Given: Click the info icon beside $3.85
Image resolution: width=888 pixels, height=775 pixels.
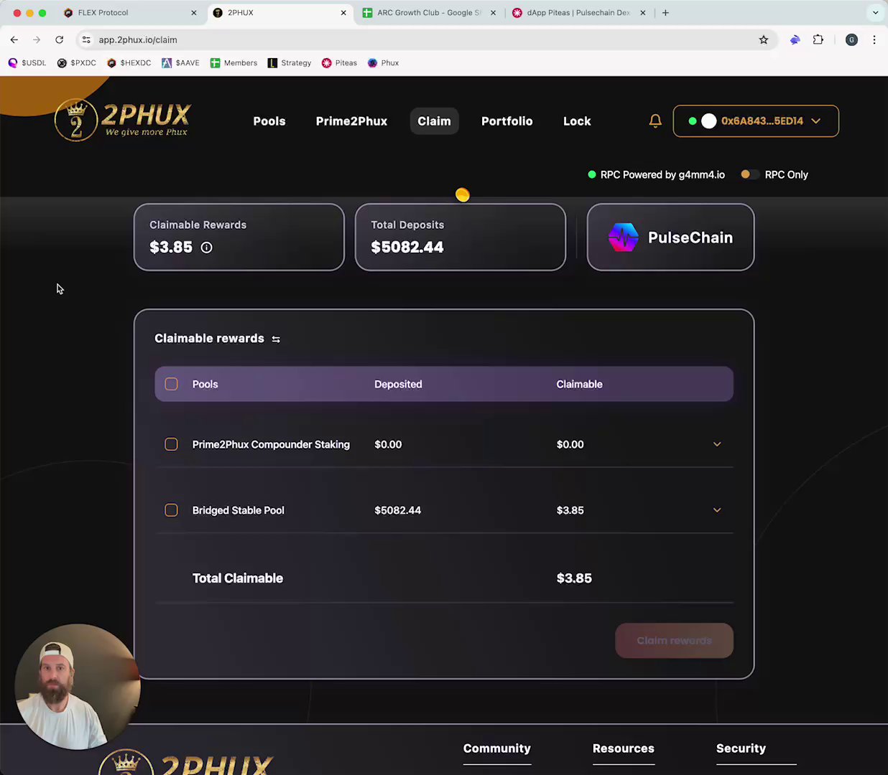Looking at the screenshot, I should [x=206, y=248].
